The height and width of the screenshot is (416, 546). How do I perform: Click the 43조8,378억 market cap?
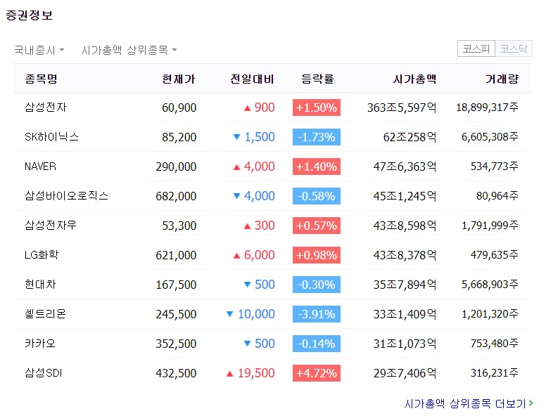click(x=405, y=255)
